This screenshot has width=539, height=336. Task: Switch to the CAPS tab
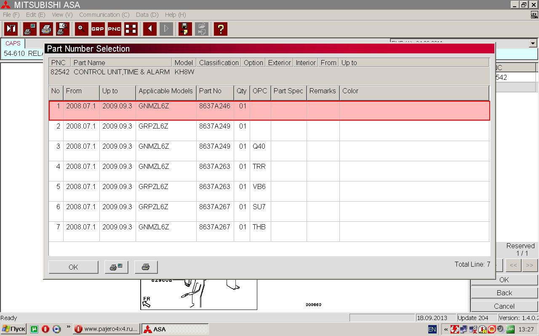13,43
